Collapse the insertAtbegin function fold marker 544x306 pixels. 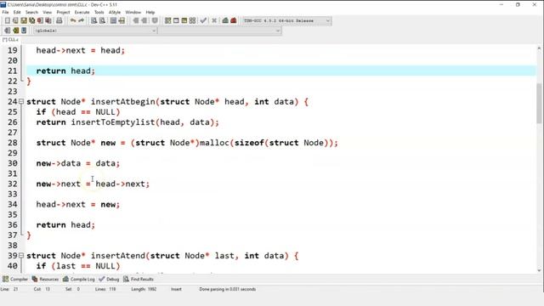[x=21, y=102]
